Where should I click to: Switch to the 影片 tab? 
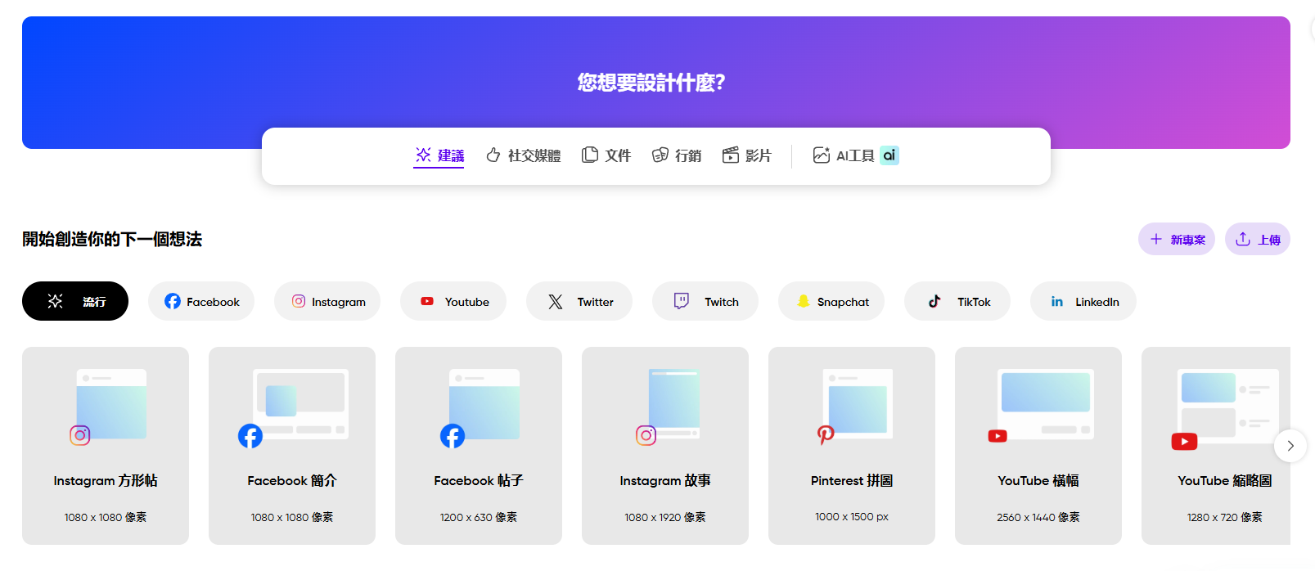coord(747,155)
